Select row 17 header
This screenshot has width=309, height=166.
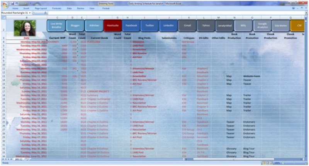pos(3,91)
